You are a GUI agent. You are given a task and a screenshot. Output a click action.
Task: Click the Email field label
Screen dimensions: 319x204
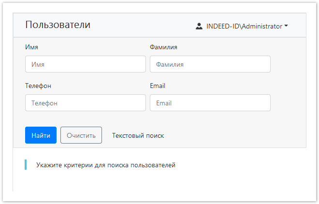coord(158,86)
